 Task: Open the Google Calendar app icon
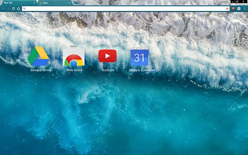139,56
